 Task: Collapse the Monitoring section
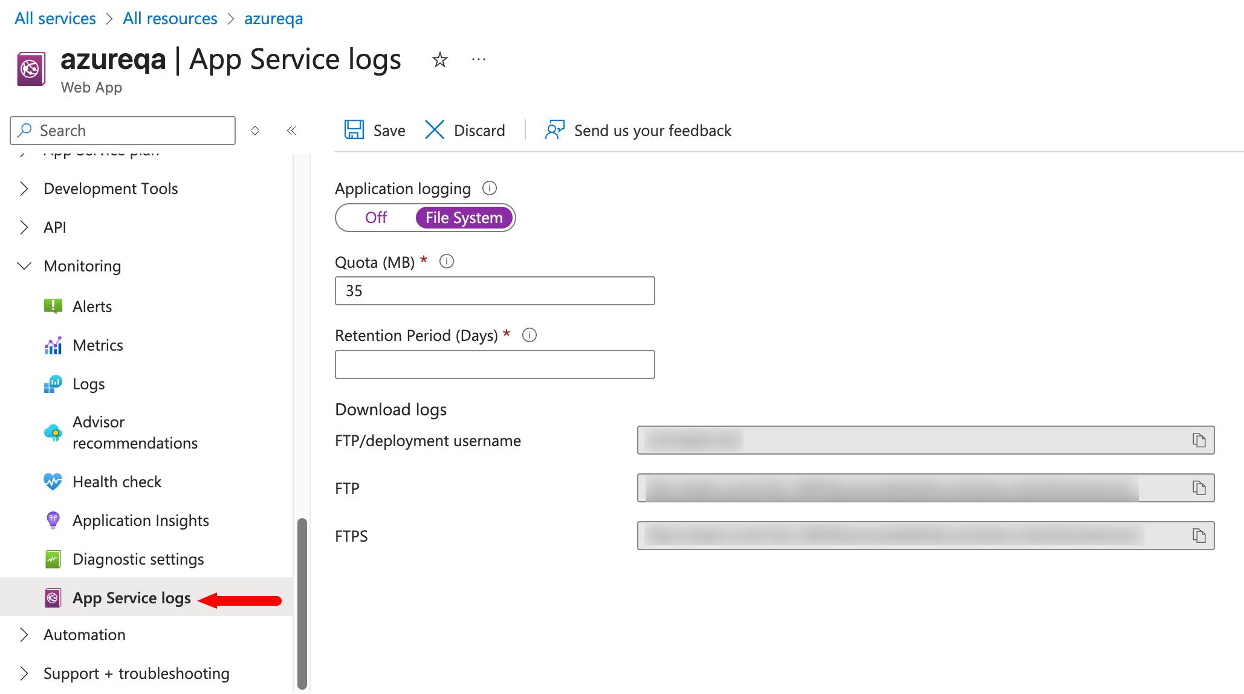point(24,266)
